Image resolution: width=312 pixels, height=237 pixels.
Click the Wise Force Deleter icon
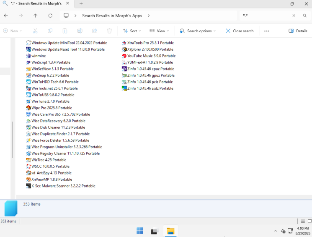[28, 141]
